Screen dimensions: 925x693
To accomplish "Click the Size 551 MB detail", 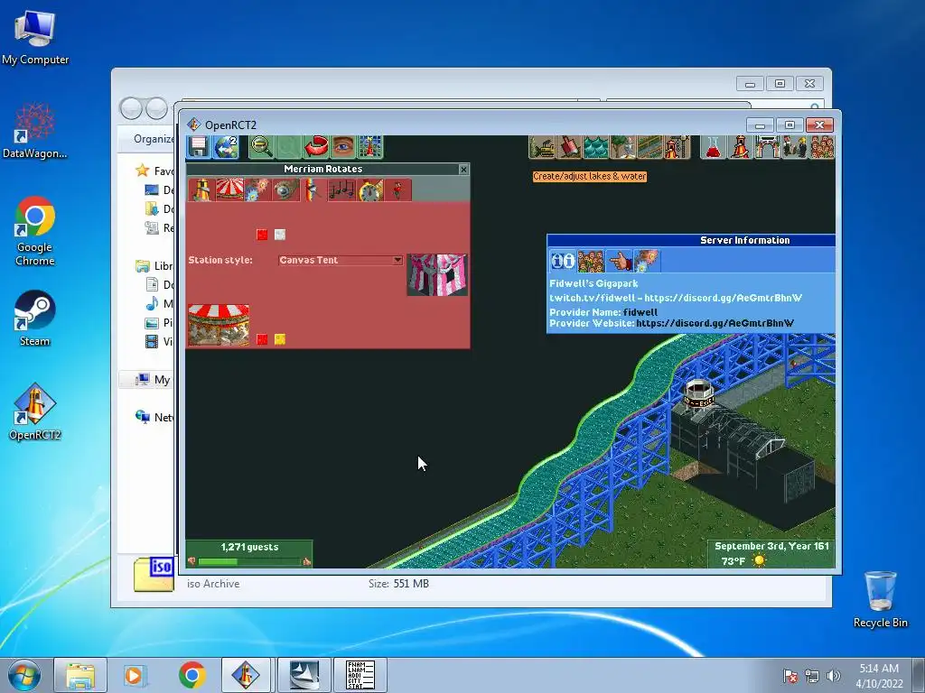I will [398, 584].
